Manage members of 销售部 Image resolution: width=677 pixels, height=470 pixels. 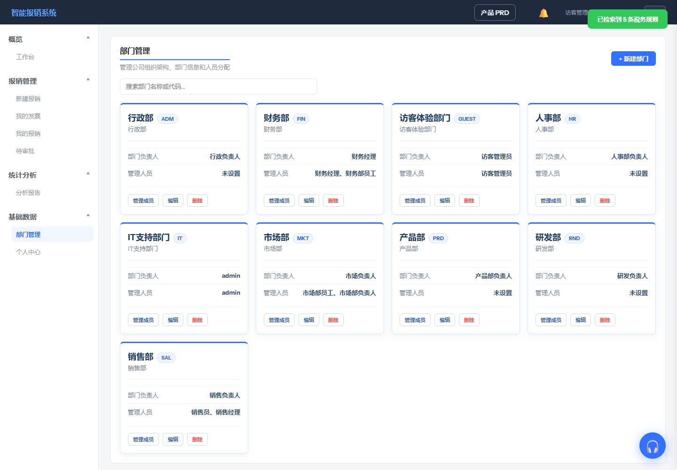coord(143,439)
